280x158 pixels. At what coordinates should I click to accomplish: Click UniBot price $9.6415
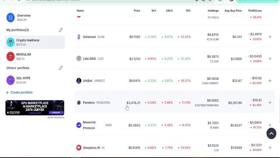tap(135, 81)
